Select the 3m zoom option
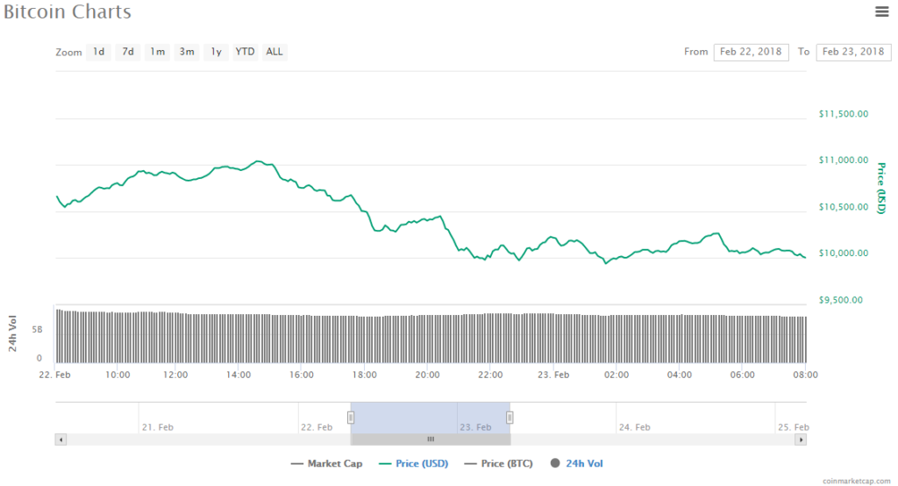 pyautogui.click(x=187, y=52)
